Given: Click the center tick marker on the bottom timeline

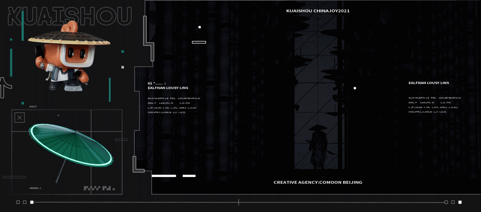Looking at the screenshot, I should 238,202.
